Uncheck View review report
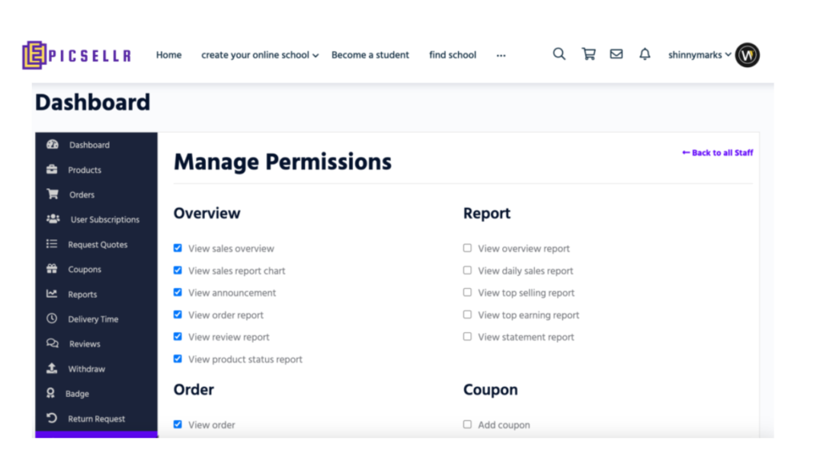Screen dimensions: 820x461 click(x=178, y=337)
